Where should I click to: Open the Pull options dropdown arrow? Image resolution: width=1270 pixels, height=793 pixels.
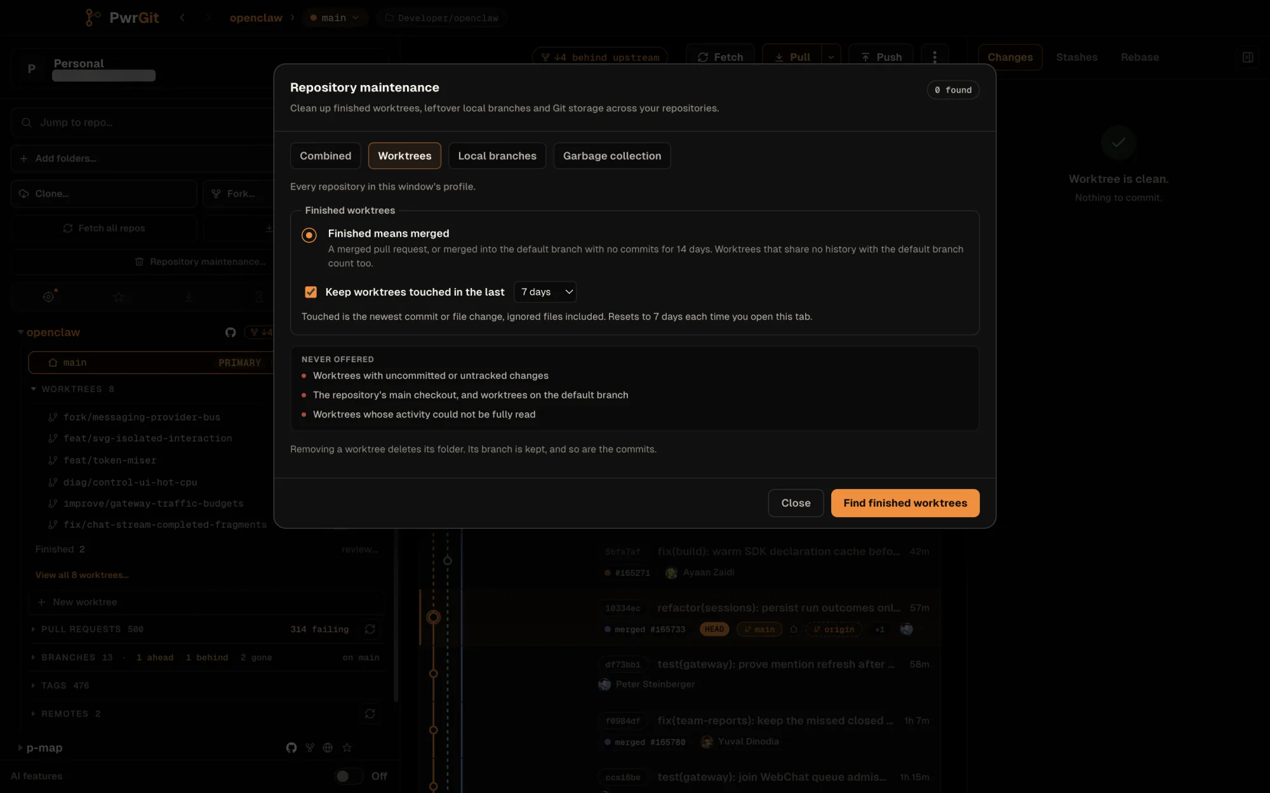[x=831, y=57]
